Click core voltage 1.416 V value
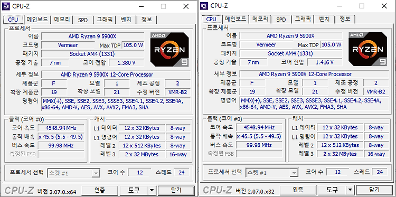396x197 pixels. pyautogui.click(x=325, y=62)
